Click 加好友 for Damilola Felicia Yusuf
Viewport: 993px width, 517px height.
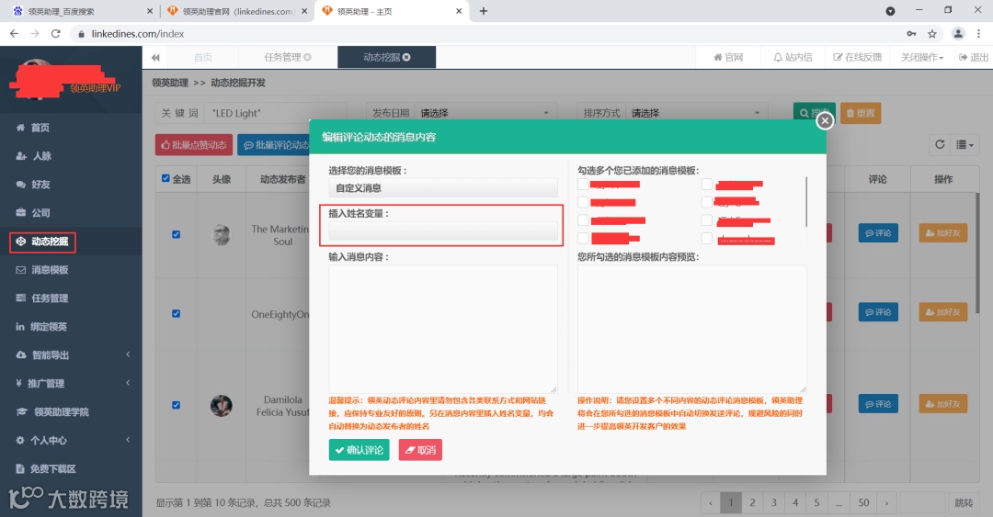pos(943,404)
